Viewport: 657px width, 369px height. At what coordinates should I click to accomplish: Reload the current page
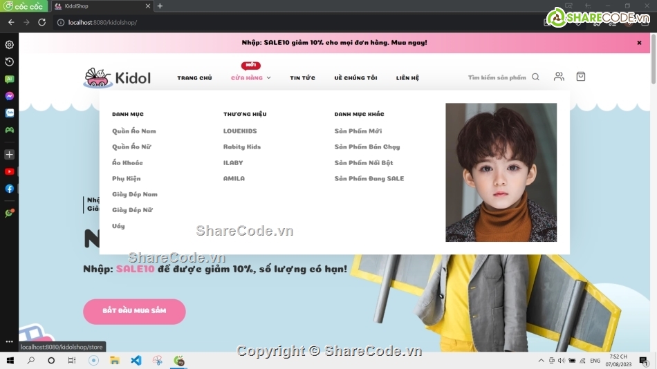point(42,22)
